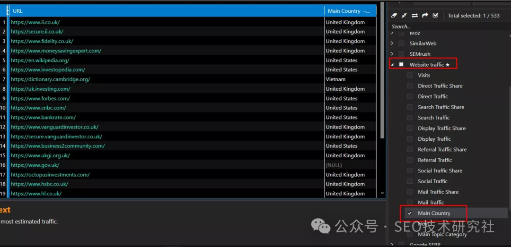Toggle the Website traffic group checkbox
Image resolution: width=511 pixels, height=247 pixels.
pyautogui.click(x=402, y=65)
